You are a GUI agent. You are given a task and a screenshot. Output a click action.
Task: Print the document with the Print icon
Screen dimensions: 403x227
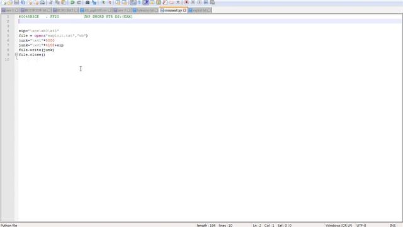click(x=42, y=3)
